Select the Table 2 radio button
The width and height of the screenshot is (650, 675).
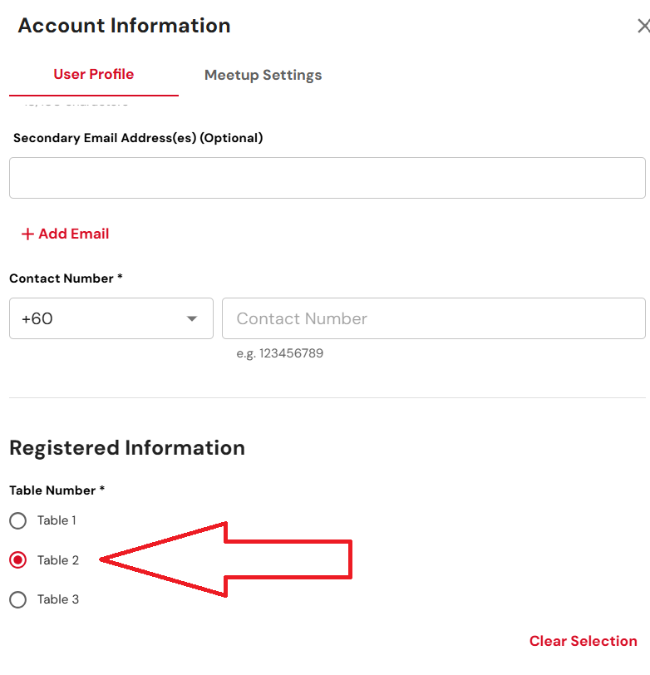pos(18,560)
